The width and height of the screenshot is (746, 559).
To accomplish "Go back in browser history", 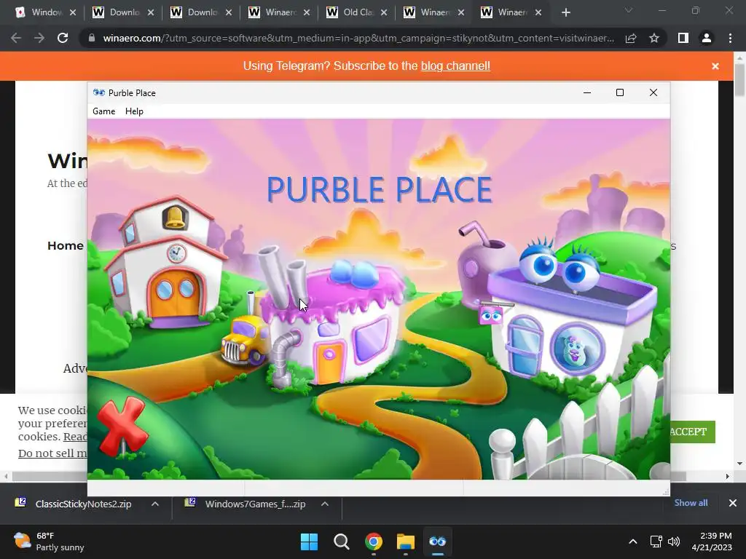I will [16, 38].
